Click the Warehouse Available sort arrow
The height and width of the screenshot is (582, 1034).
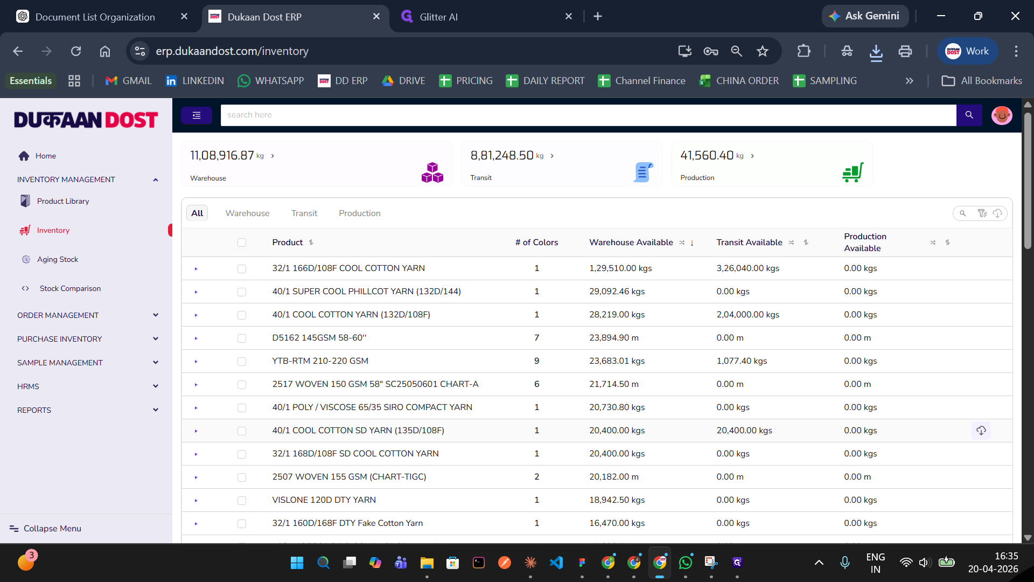(692, 243)
